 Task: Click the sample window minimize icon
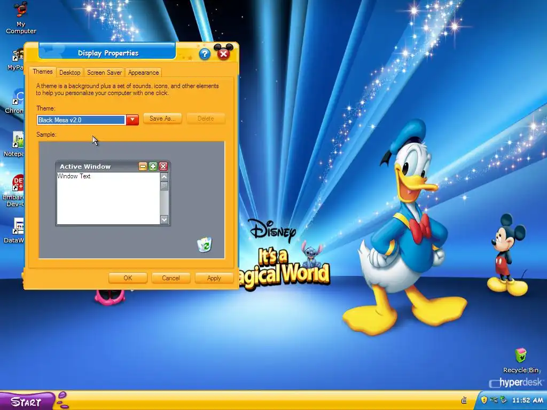pos(143,167)
